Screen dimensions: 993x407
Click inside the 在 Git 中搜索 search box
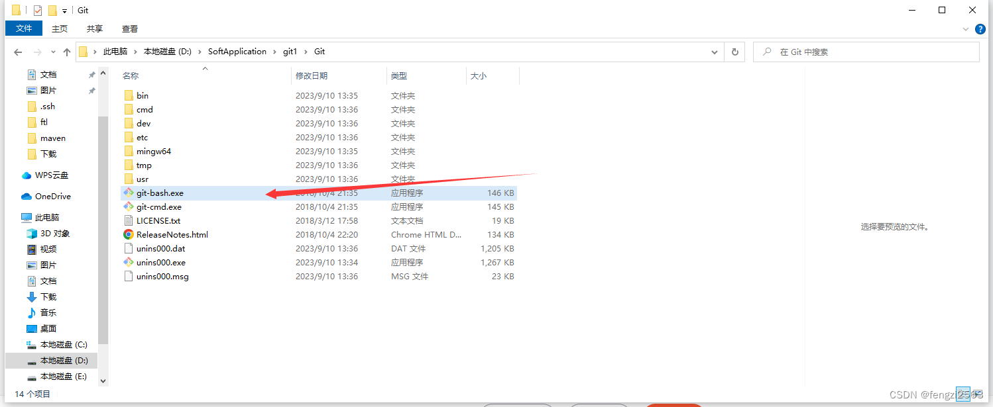[862, 51]
